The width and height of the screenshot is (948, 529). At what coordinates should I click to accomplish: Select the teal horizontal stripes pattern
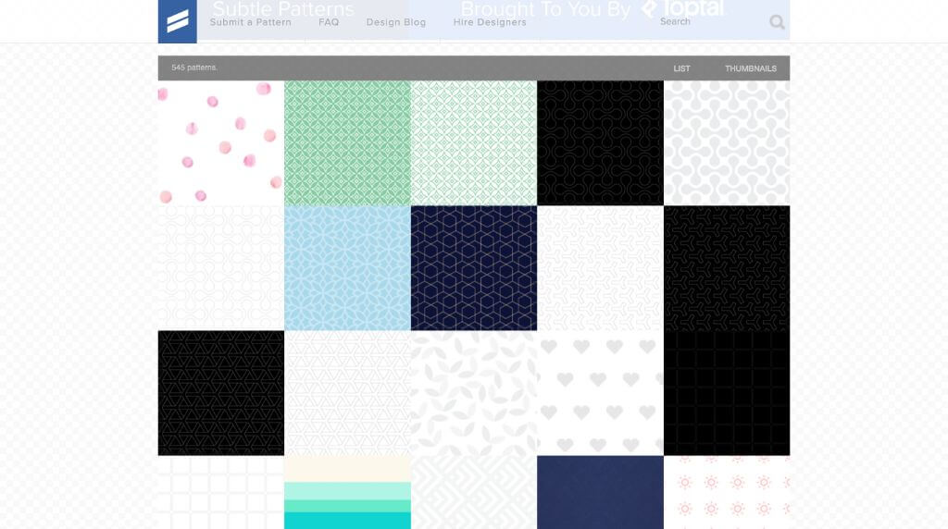click(x=347, y=493)
